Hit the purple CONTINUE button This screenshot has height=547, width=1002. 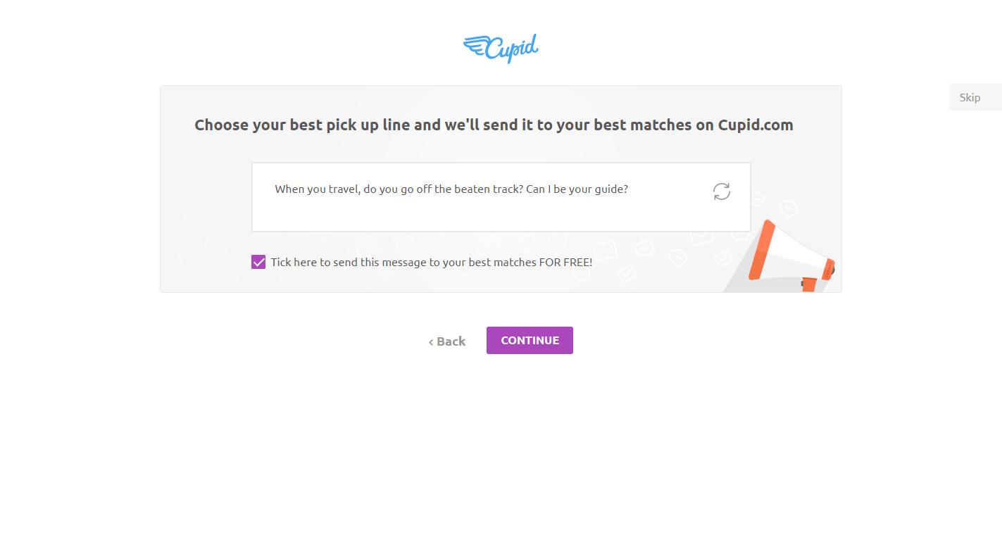530,340
